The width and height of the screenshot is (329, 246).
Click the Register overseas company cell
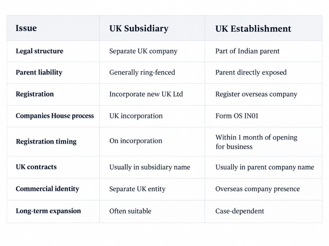click(256, 94)
